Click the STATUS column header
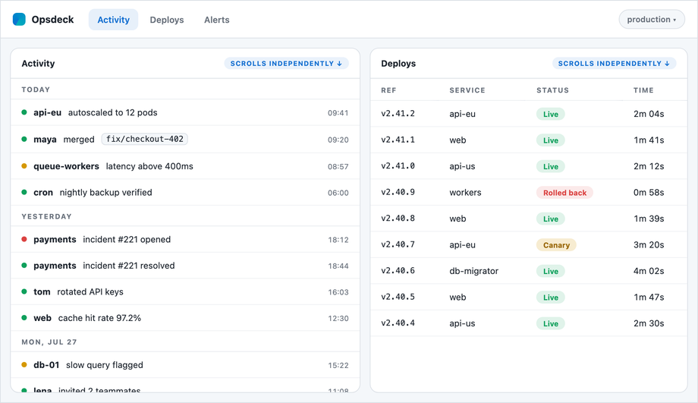This screenshot has height=403, width=698. pos(552,90)
